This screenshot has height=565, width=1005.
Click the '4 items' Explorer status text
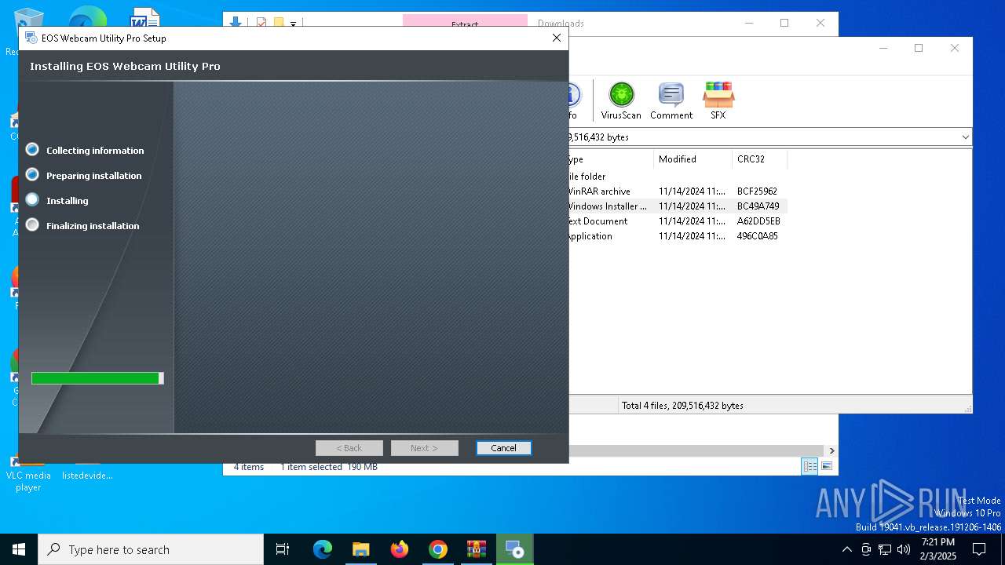point(249,467)
